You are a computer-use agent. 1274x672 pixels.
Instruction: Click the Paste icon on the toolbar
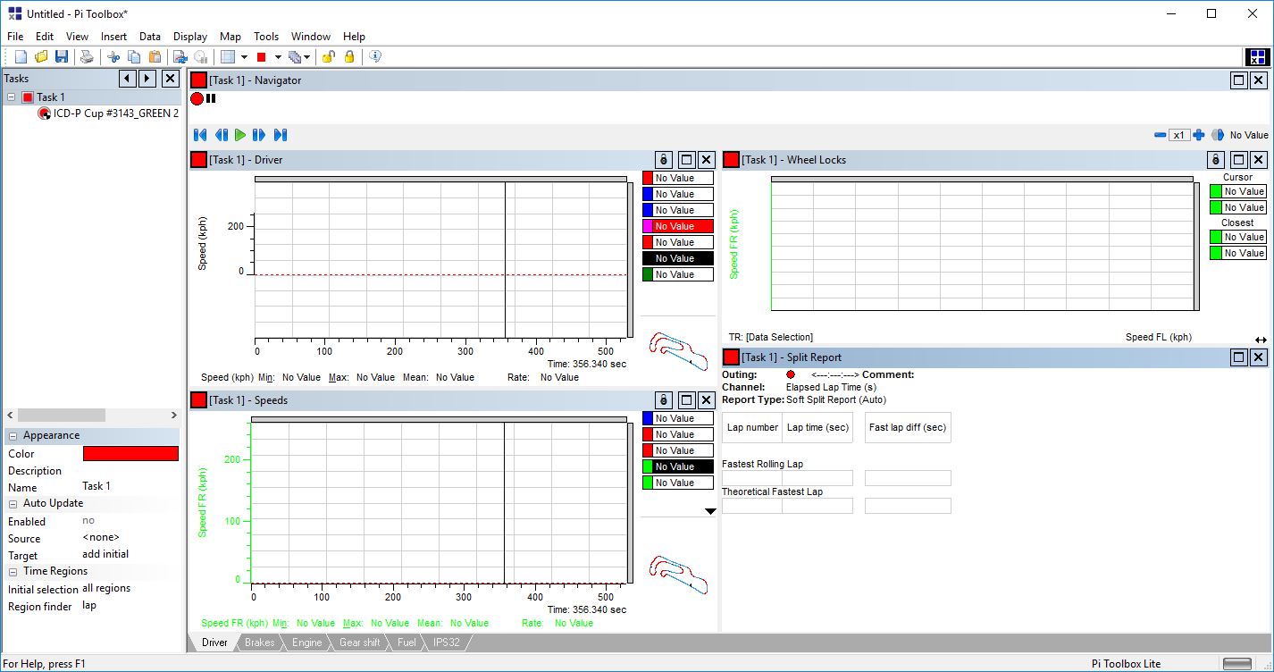point(154,55)
